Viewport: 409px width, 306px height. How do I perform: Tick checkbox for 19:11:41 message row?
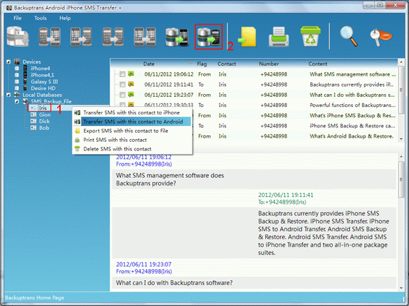[x=122, y=85]
